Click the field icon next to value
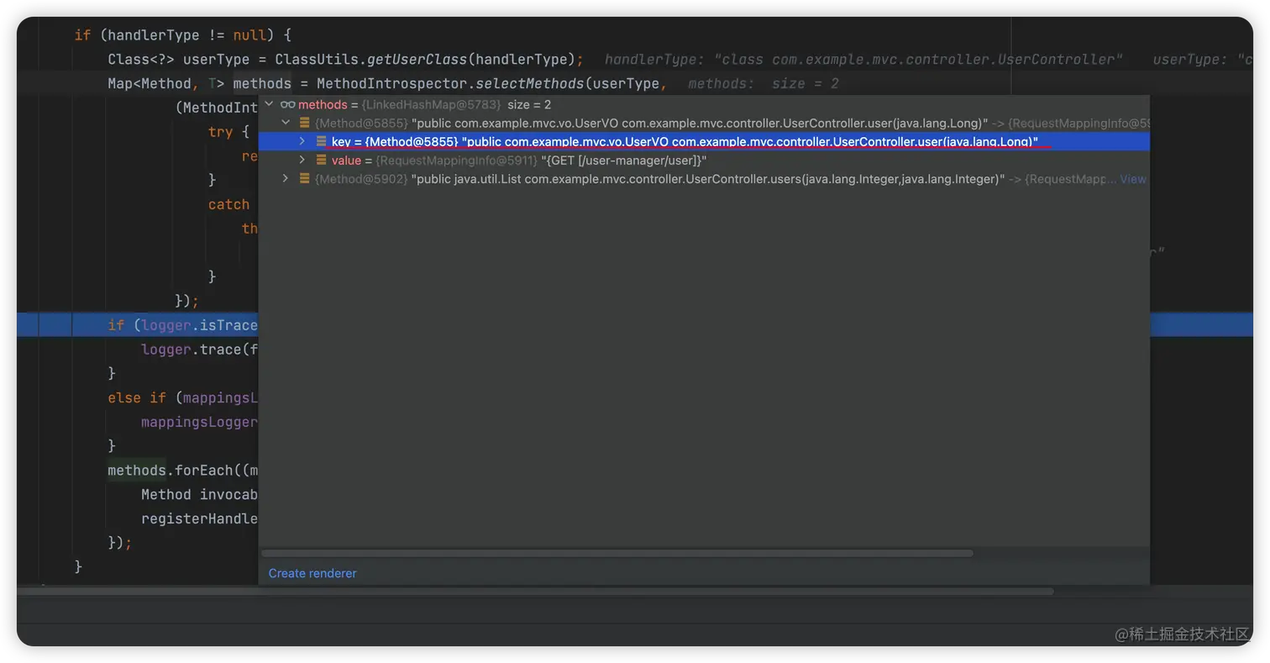The width and height of the screenshot is (1270, 663). [x=321, y=160]
